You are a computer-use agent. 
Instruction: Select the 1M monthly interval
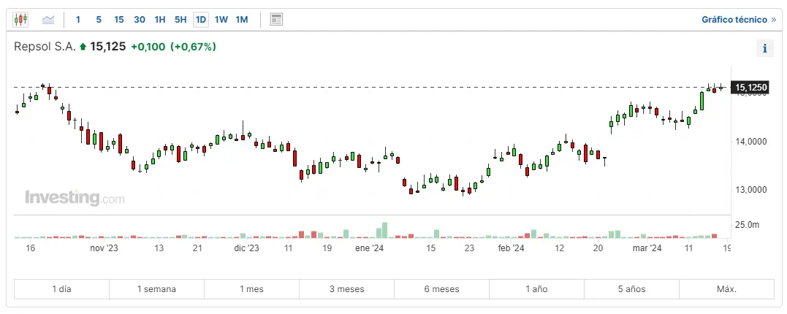[242, 20]
